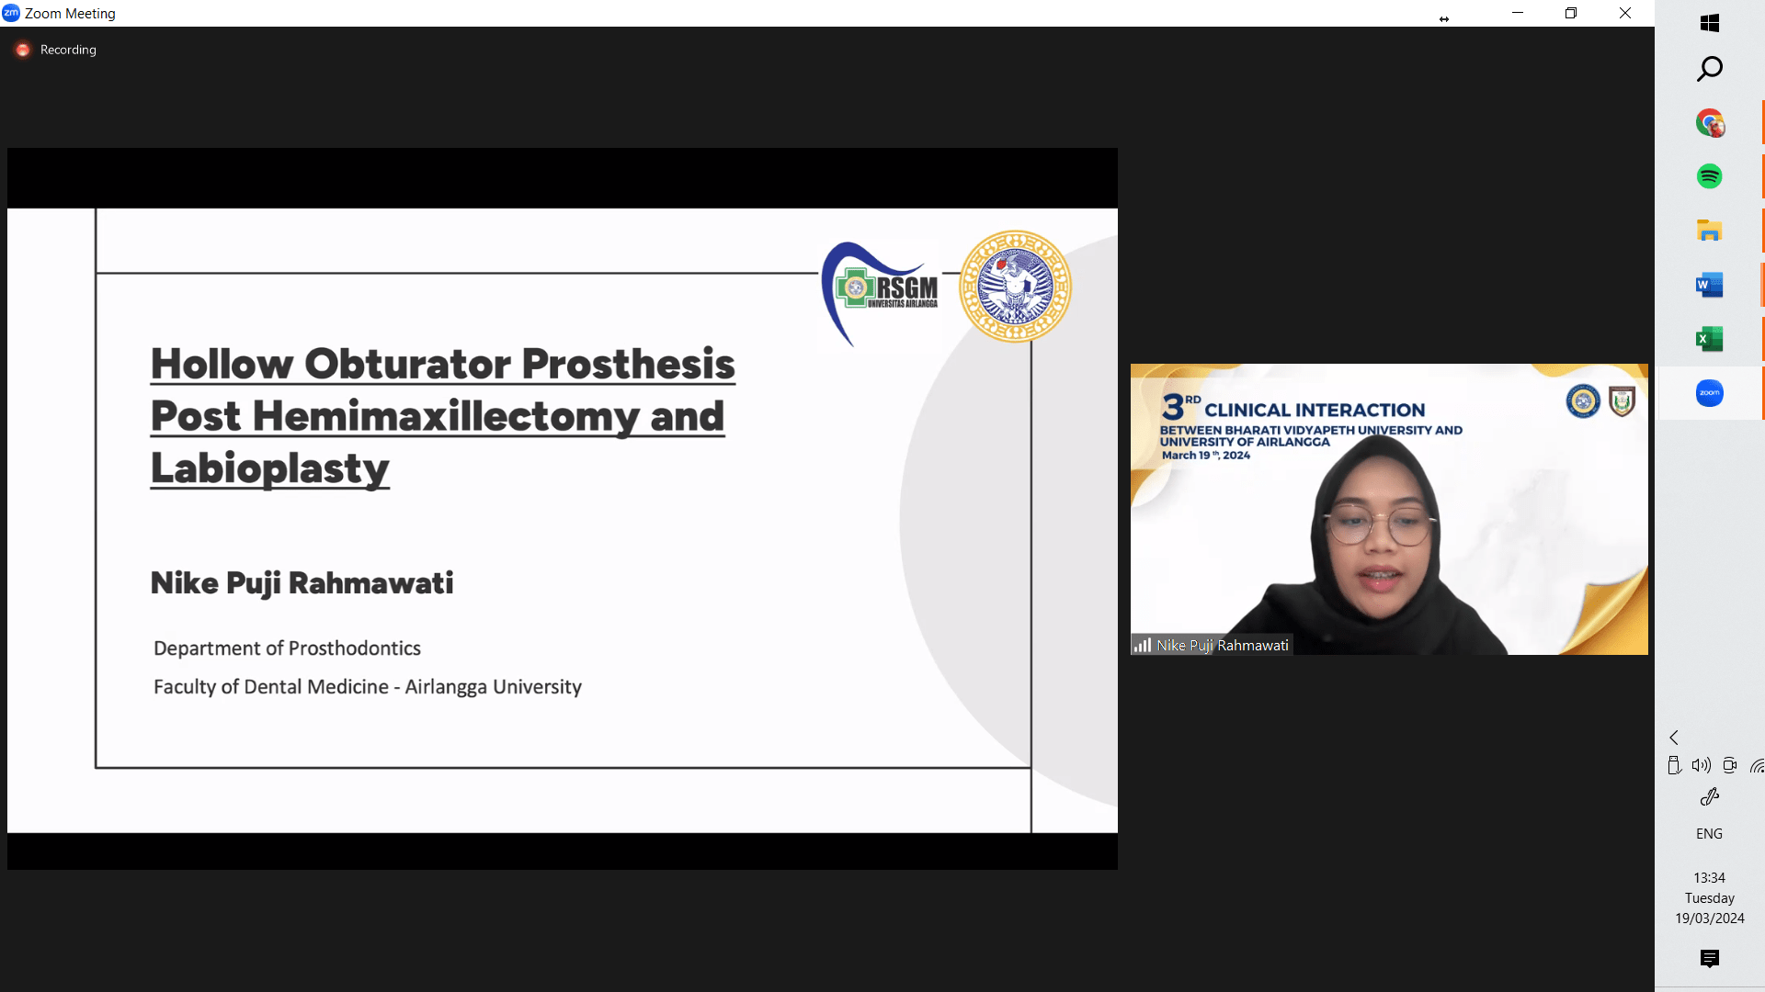Open the Windows Start menu

(1710, 23)
